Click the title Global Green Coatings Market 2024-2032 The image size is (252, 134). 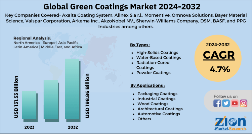[122, 7]
